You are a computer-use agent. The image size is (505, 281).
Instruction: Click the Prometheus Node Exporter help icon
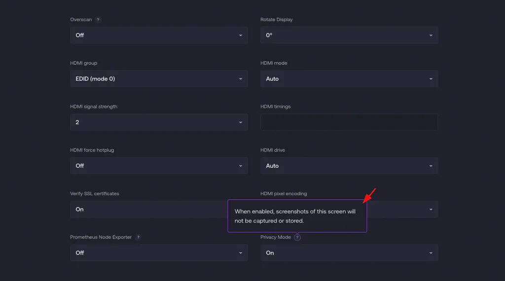click(x=138, y=237)
